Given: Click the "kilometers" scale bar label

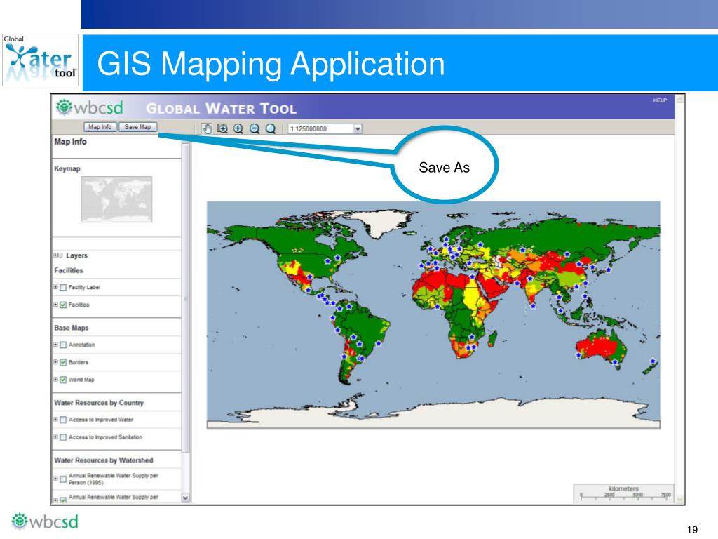Looking at the screenshot, I should 623,488.
